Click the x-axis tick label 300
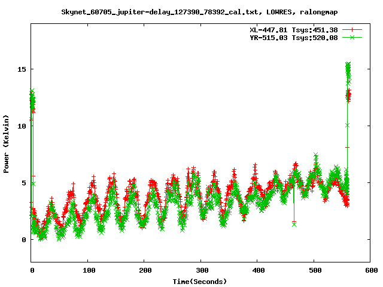The height and width of the screenshot is (287, 383). 202,270
